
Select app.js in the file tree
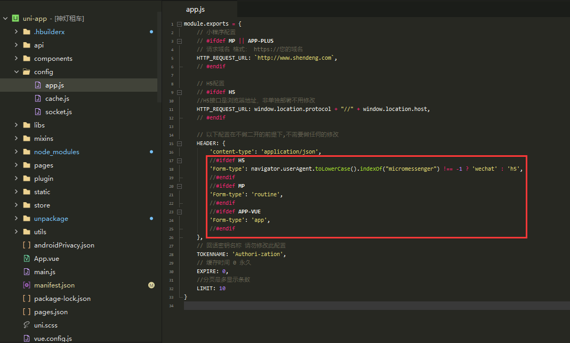[54, 85]
